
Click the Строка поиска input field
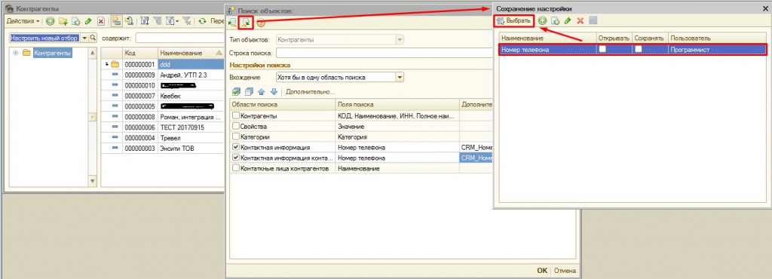pyautogui.click(x=384, y=53)
